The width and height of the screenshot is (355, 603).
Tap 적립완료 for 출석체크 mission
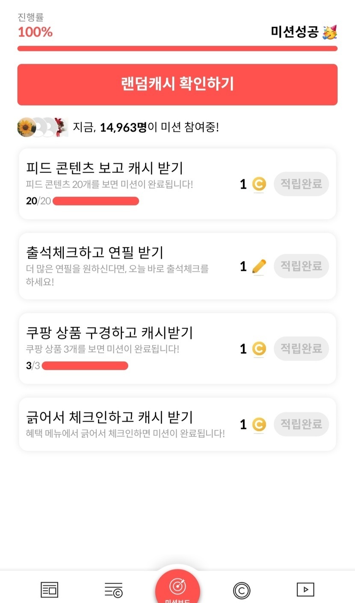pos(301,266)
